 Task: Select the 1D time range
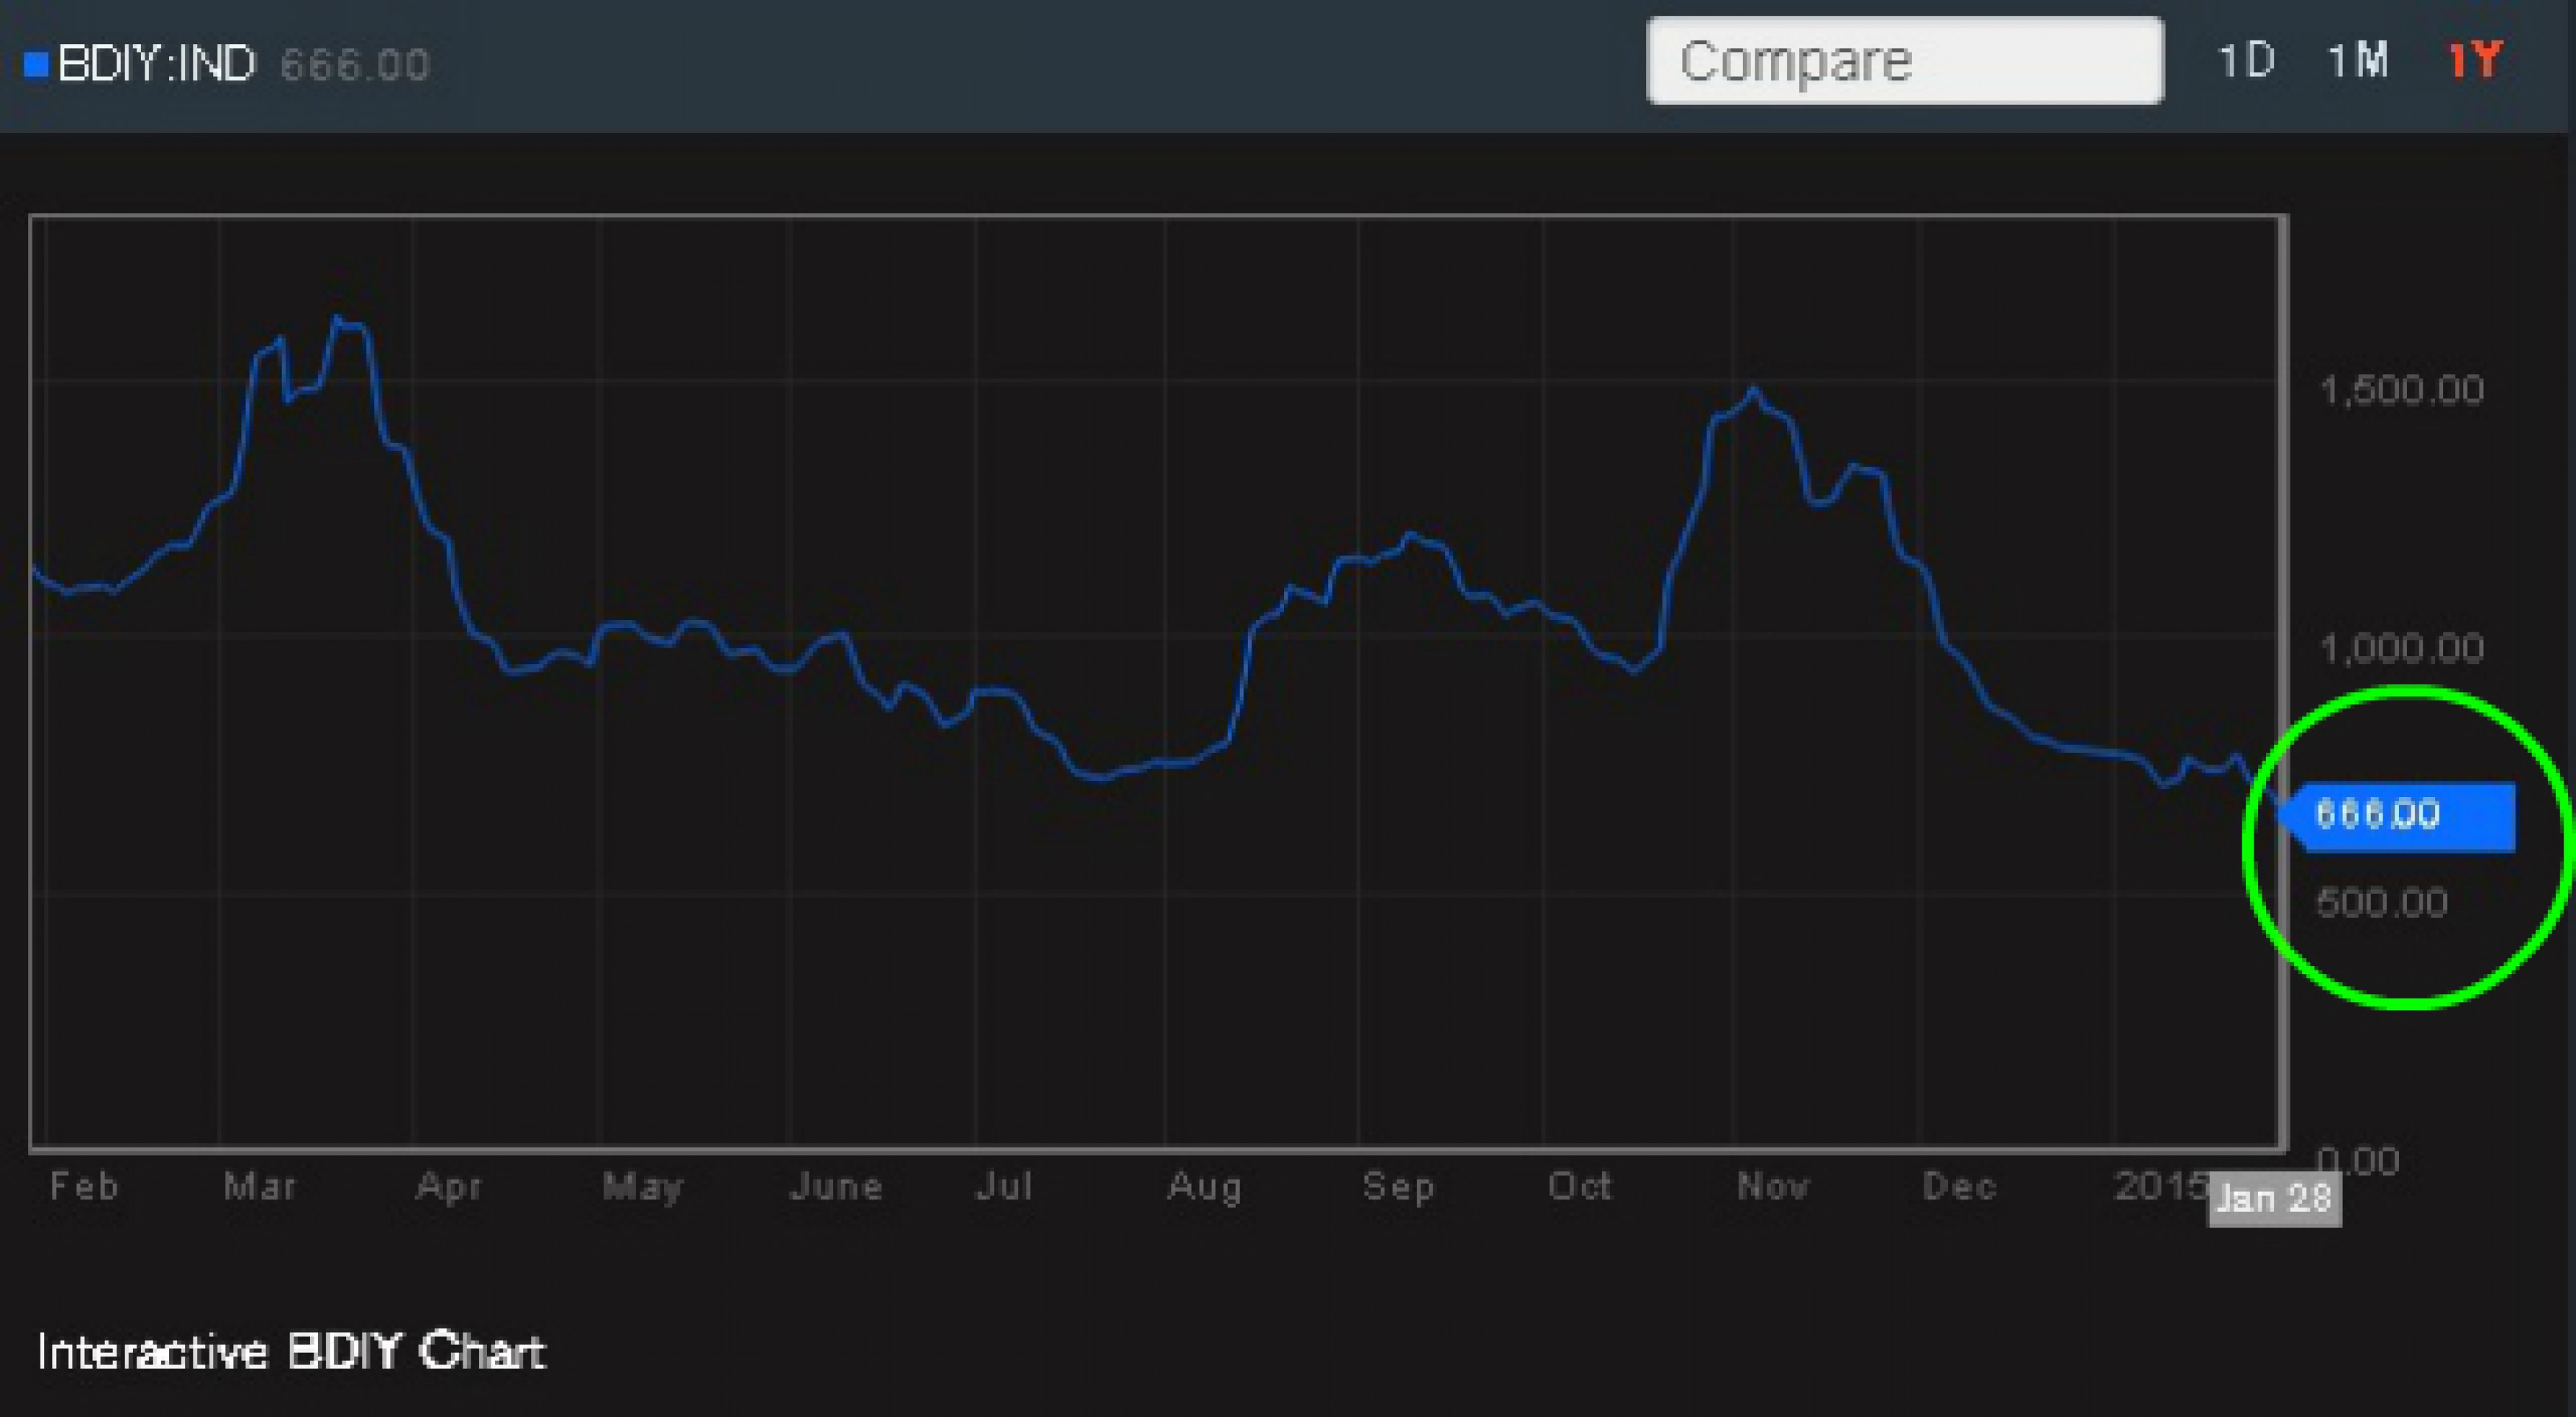[x=2246, y=61]
